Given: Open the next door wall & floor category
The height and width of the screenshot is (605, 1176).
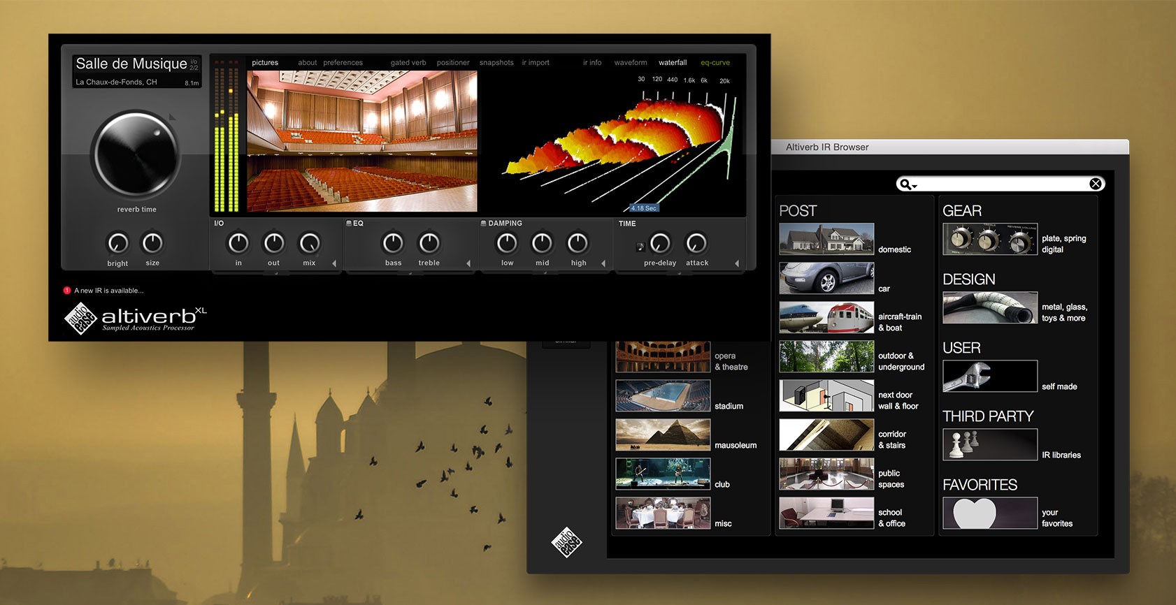Looking at the screenshot, I should point(826,396).
